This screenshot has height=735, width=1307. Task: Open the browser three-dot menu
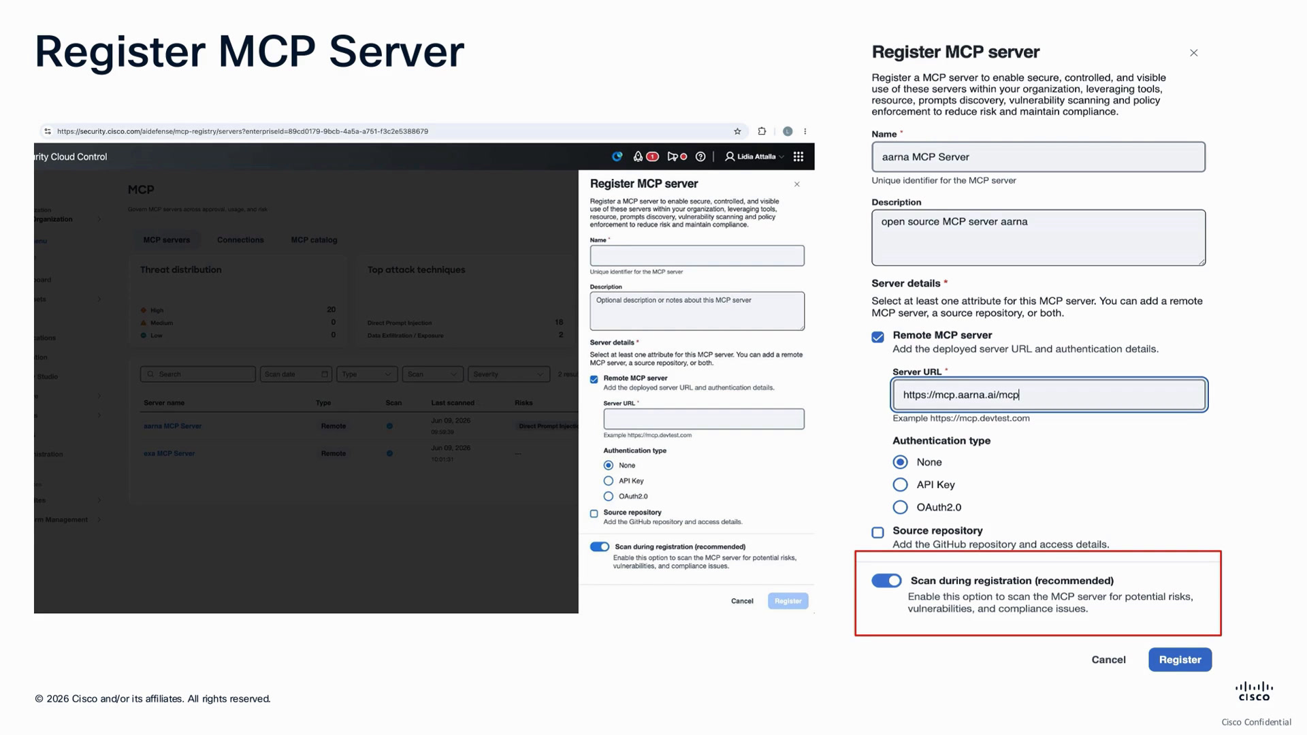click(805, 131)
